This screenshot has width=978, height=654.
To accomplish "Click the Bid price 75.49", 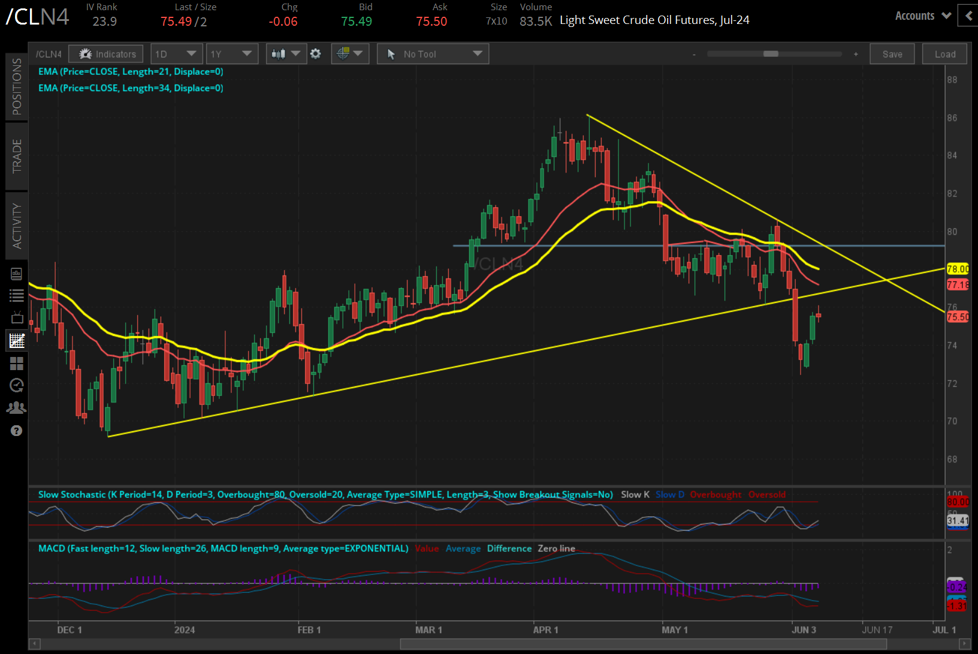I will pyautogui.click(x=357, y=22).
